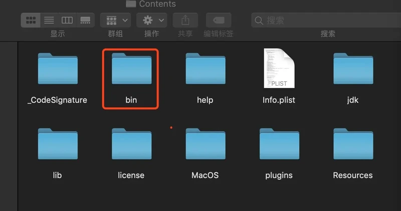401x211 pixels.
Task: Switch to list view mode
Action: pos(49,20)
